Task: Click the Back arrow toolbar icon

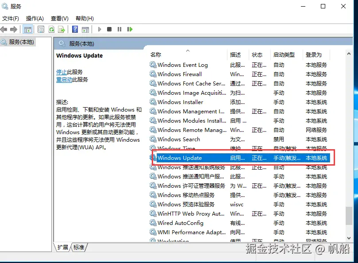Action: pyautogui.click(x=4, y=29)
